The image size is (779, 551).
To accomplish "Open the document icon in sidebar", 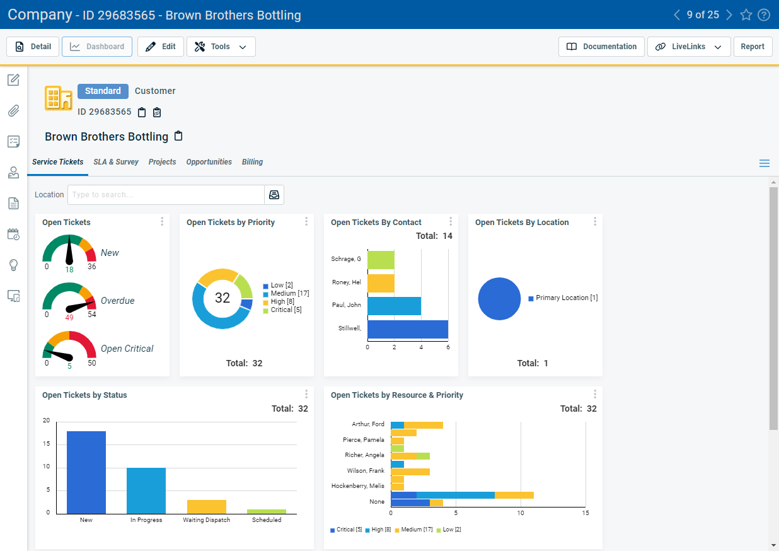I will pos(13,203).
